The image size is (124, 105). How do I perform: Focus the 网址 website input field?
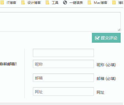pyautogui.click(x=63, y=91)
